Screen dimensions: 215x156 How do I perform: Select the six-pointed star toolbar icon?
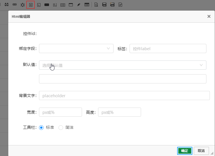[x=23, y=5]
